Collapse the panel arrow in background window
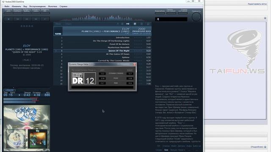Screen dimensions: 271x152 pos(265,18)
